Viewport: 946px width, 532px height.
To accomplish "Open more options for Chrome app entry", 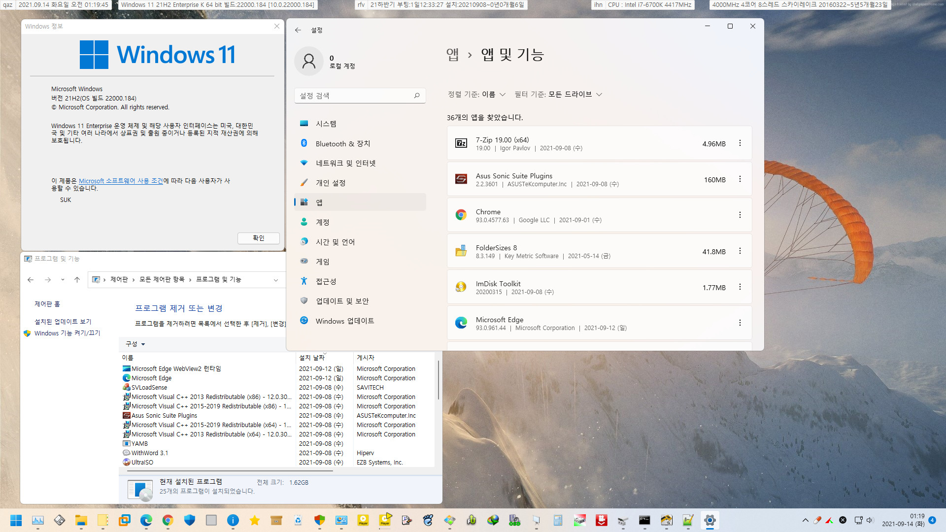I will tap(740, 215).
